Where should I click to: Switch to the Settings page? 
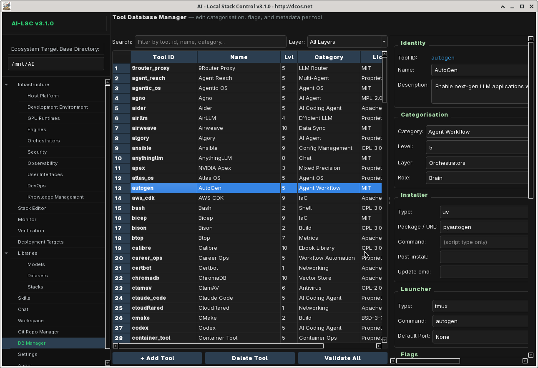[x=28, y=355]
